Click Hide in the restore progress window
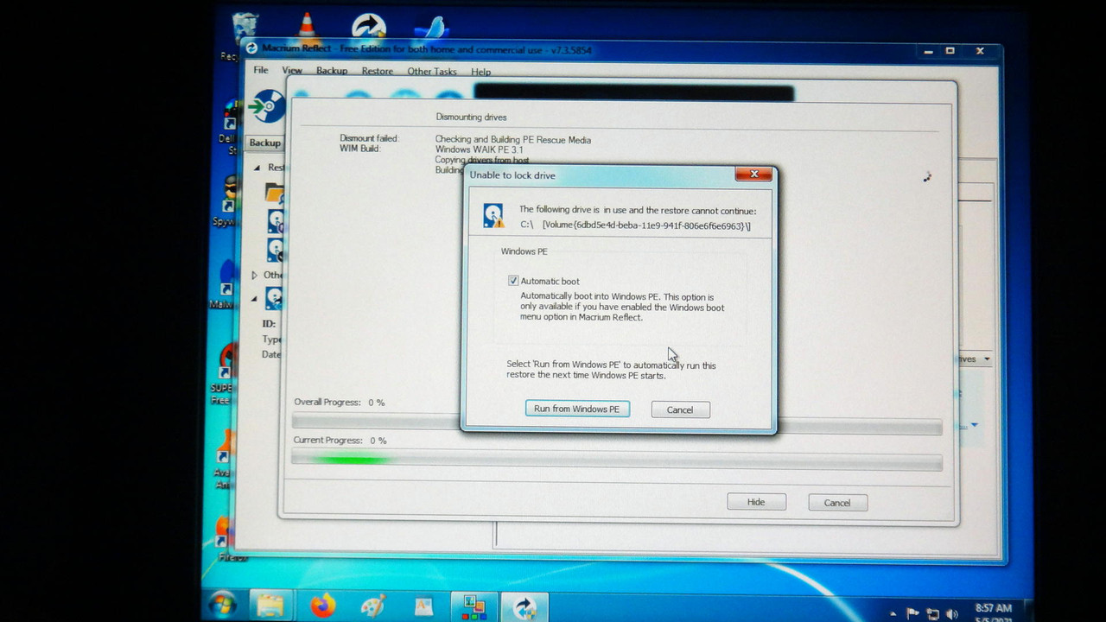The image size is (1106, 622). pos(756,502)
